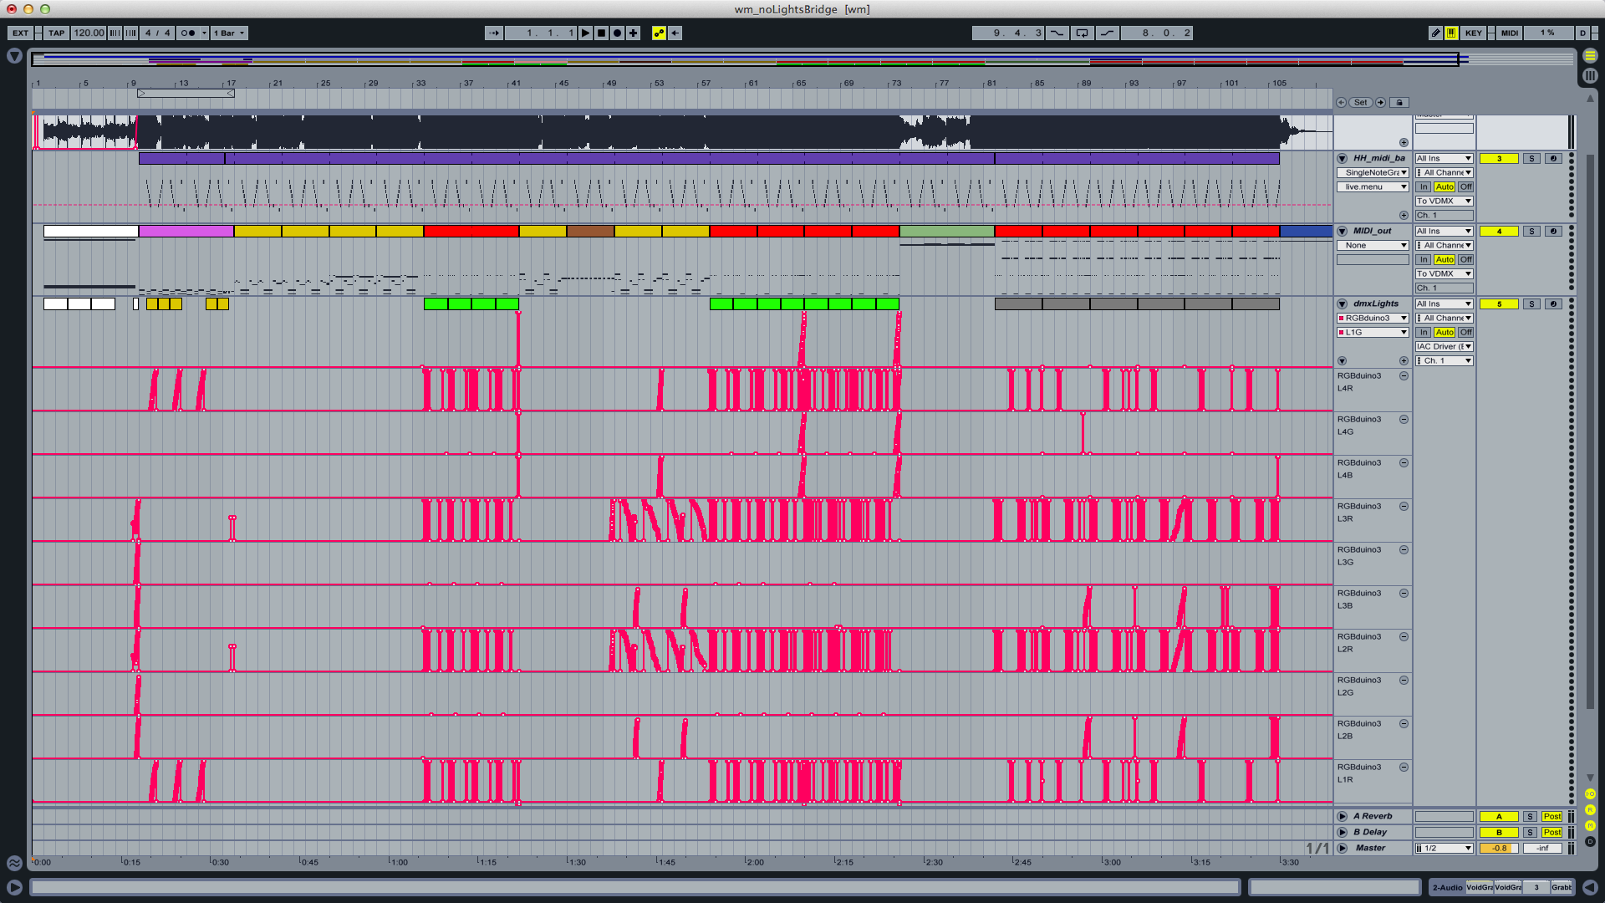The width and height of the screenshot is (1605, 903).
Task: Arm the dmxLights track for recording
Action: (x=1553, y=304)
